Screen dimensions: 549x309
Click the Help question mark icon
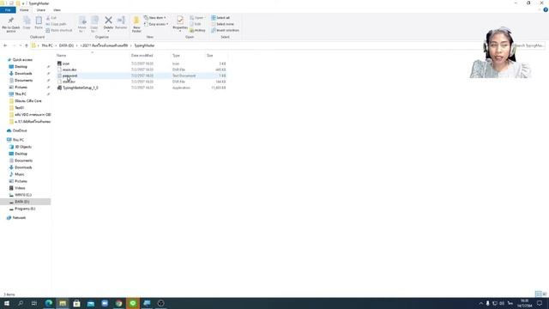click(546, 9)
